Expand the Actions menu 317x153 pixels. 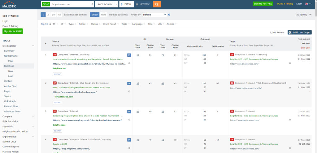tap(304, 15)
